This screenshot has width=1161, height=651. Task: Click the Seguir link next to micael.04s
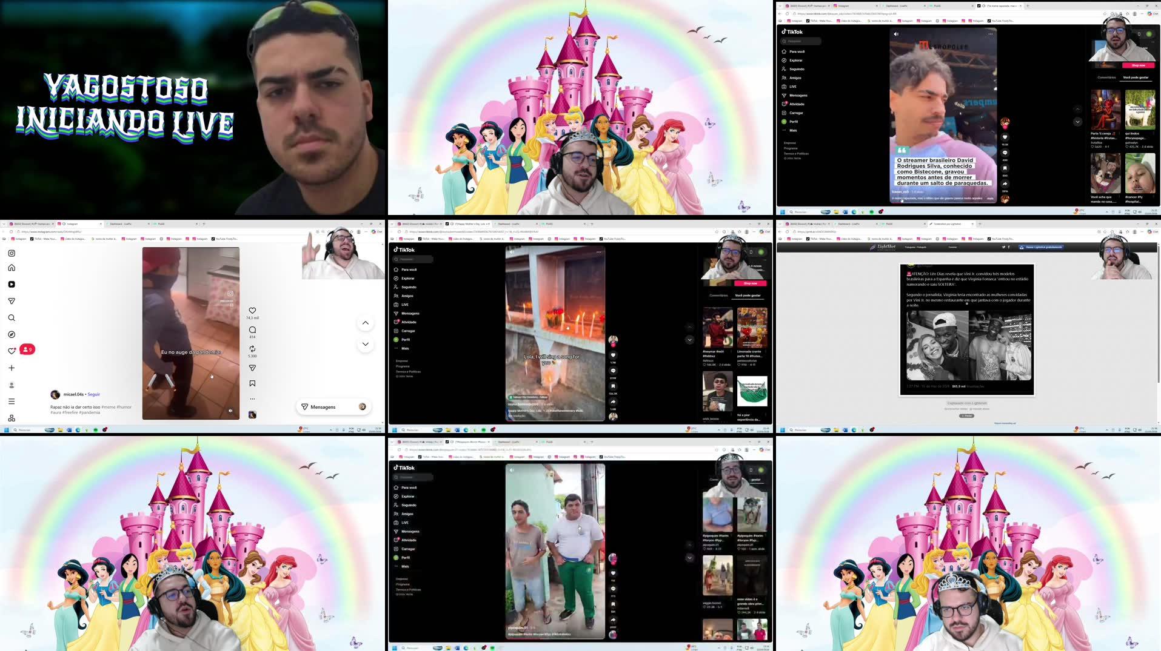(94, 394)
